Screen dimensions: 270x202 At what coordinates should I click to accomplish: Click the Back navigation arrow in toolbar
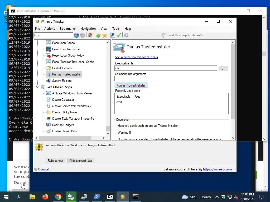coord(76,35)
